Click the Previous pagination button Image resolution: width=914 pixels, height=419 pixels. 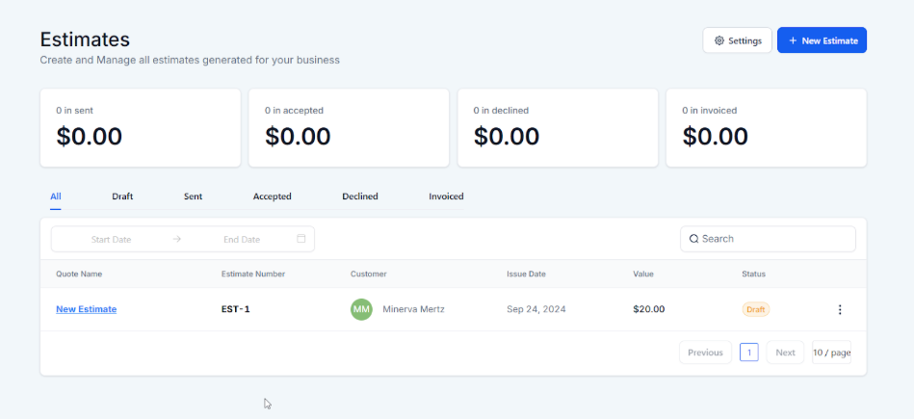(x=705, y=353)
